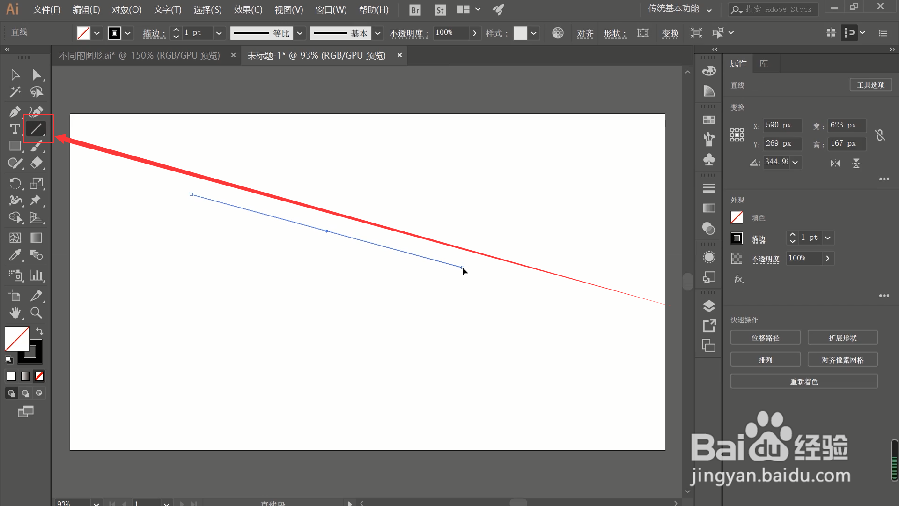899x506 pixels.
Task: Click the 重新着色 button
Action: pyautogui.click(x=803, y=381)
